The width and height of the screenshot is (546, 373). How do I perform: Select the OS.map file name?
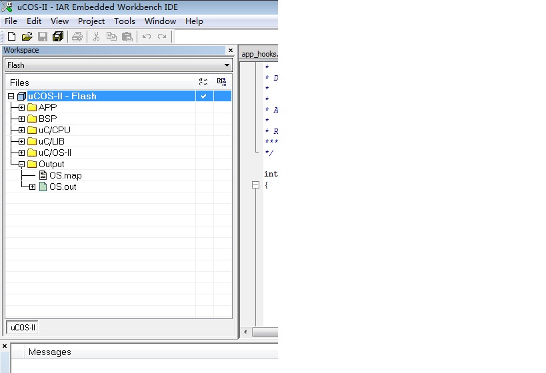click(x=65, y=175)
